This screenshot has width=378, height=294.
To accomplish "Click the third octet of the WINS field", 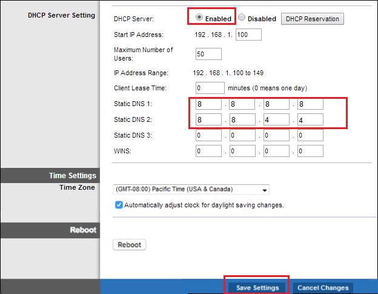I will click(276, 151).
